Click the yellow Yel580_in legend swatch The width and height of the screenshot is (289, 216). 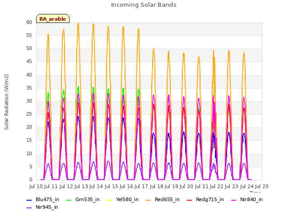109,200
